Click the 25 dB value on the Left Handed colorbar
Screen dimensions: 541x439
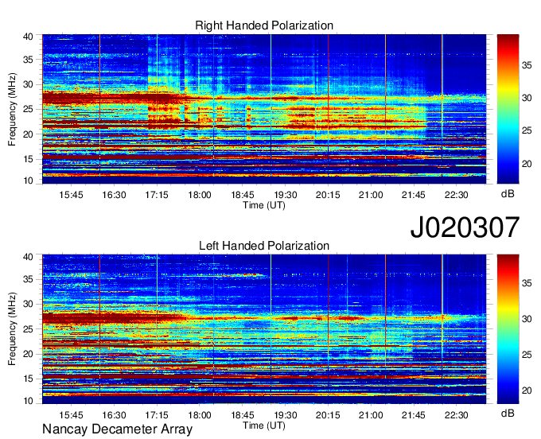pyautogui.click(x=527, y=355)
